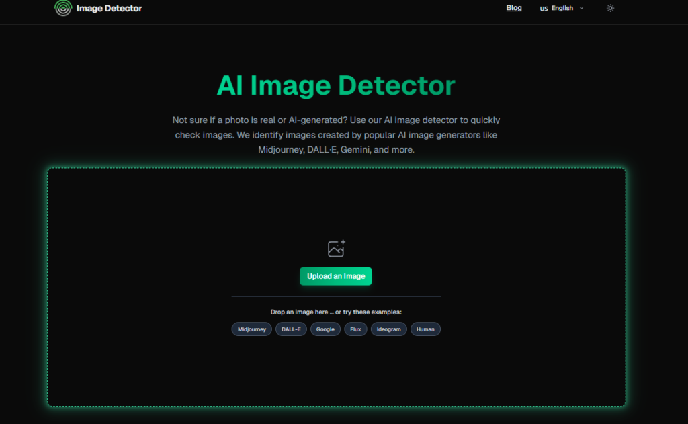Viewport: 688px width, 424px height.
Task: Click the AI Image Detector main heading
Action: (x=336, y=86)
